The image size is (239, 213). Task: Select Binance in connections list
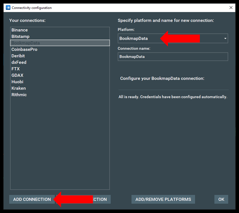[60, 30]
